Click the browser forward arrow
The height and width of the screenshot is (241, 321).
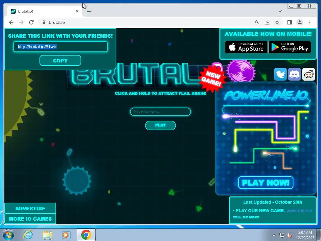click(21, 22)
